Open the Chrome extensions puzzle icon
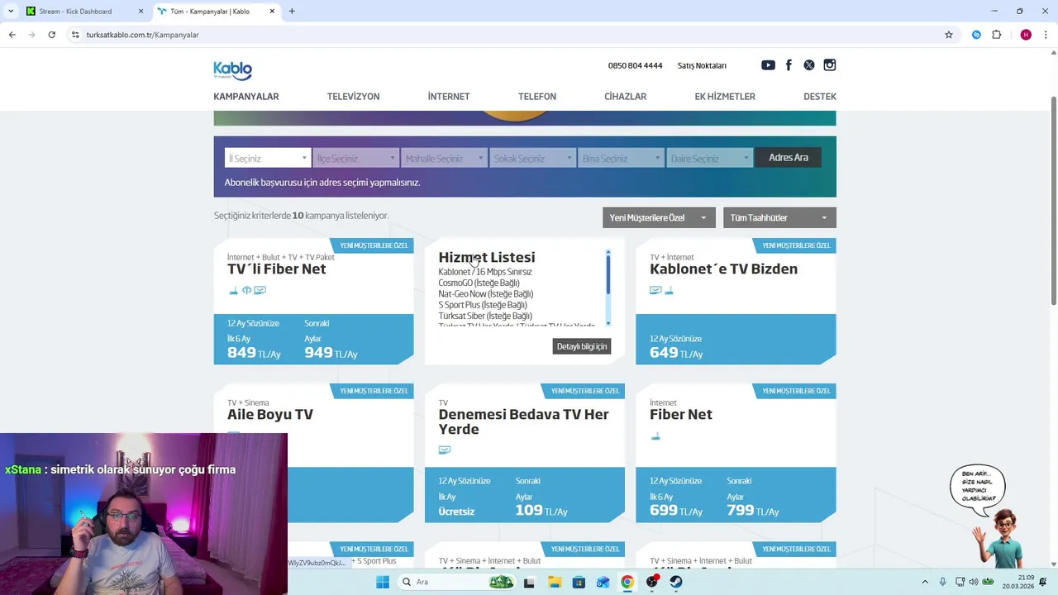 pyautogui.click(x=996, y=35)
